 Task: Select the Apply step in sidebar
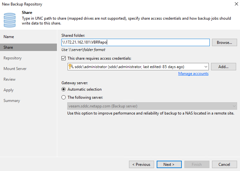pos(8,90)
